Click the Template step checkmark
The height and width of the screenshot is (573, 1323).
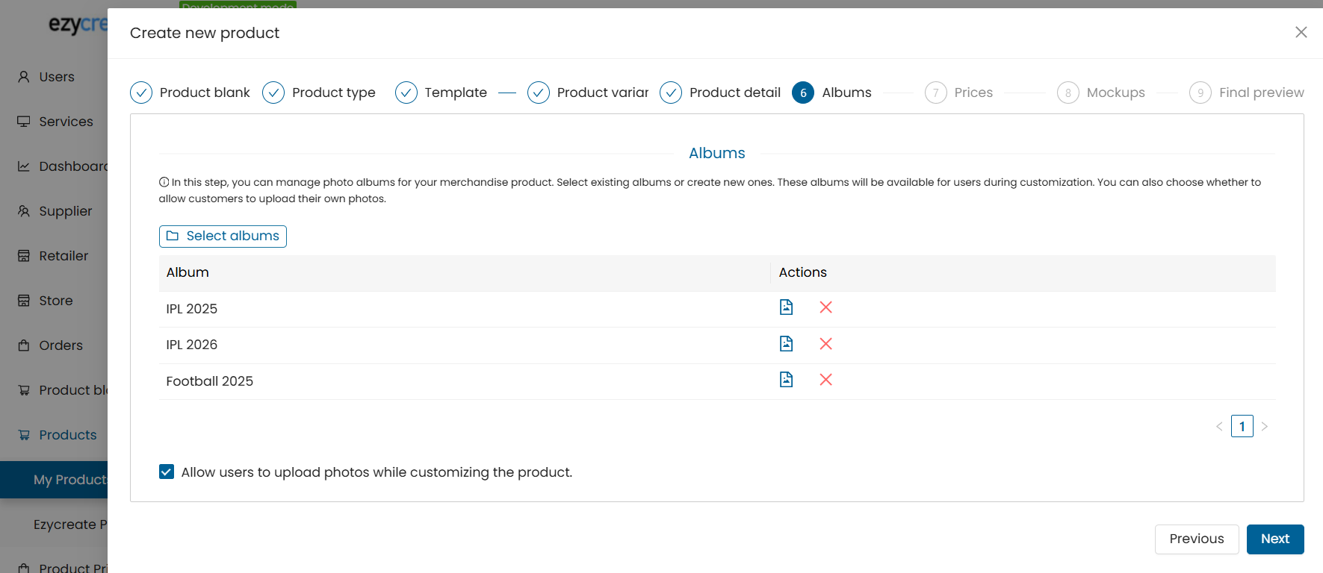pyautogui.click(x=406, y=93)
